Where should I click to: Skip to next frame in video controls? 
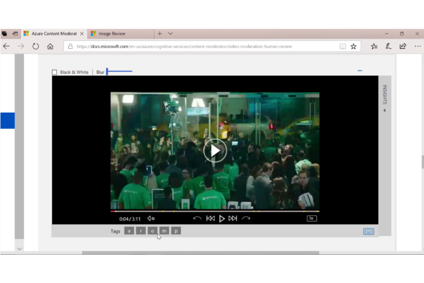pyautogui.click(x=233, y=218)
